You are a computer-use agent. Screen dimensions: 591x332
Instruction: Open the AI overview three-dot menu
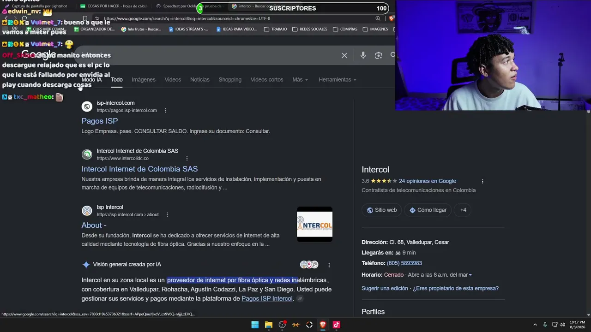[x=329, y=265]
